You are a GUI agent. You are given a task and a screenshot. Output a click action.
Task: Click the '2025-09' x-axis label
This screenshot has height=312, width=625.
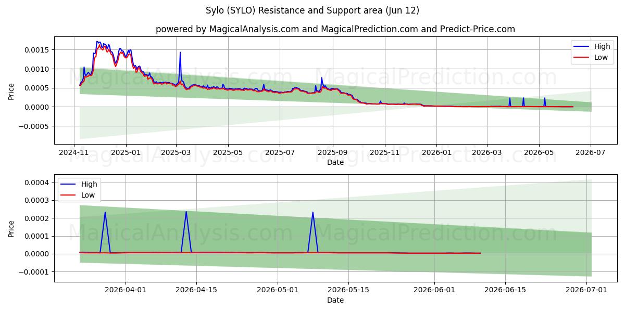332,152
